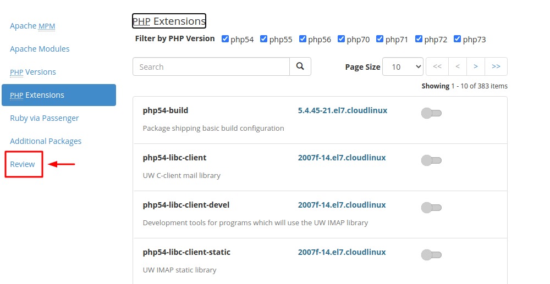Open Review in the sidebar

coord(23,164)
